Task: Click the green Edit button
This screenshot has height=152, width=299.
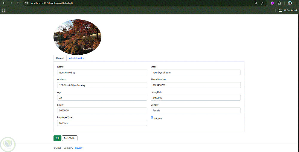Action: pyautogui.click(x=57, y=138)
